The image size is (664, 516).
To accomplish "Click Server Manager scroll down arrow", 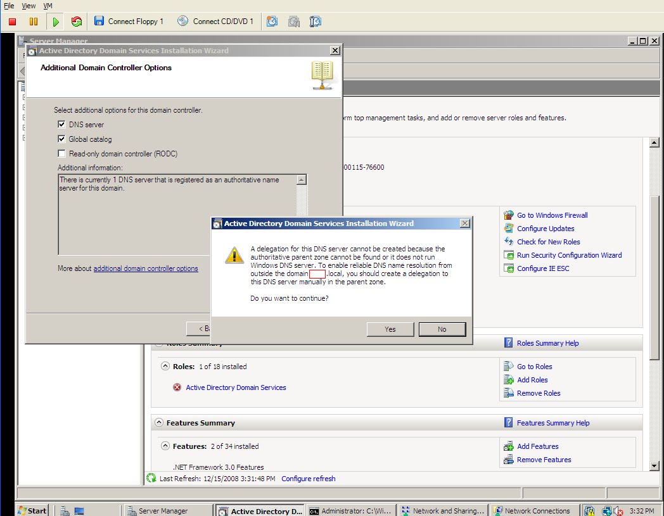I will [654, 466].
